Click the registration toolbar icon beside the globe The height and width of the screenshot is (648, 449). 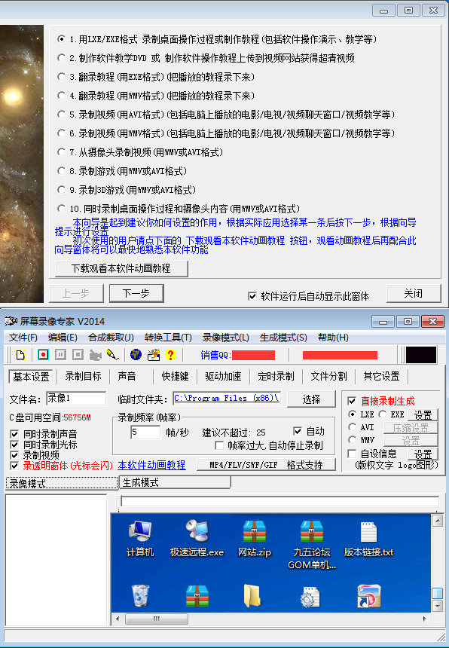pos(154,355)
